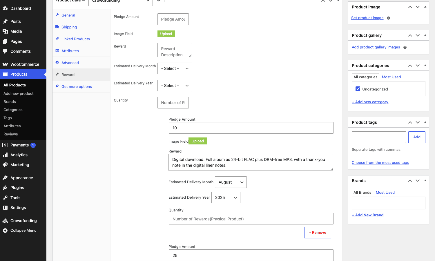
Task: Click the Number of Rewards(Physical Product) field
Action: [x=251, y=219]
